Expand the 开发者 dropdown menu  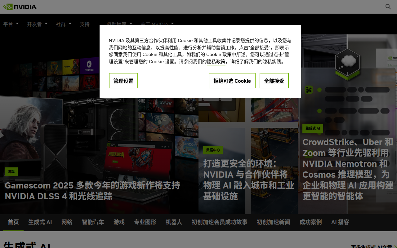37,24
